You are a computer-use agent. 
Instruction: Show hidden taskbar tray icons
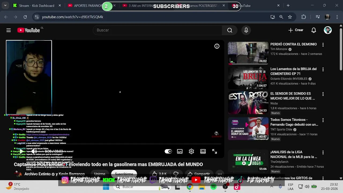pyautogui.click(x=272, y=187)
